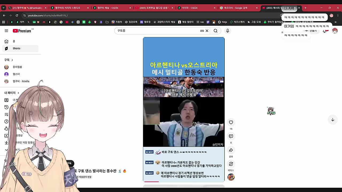Screen dimensions: 342x192
Task: Like the Short with the heart icon
Action: (x=231, y=122)
